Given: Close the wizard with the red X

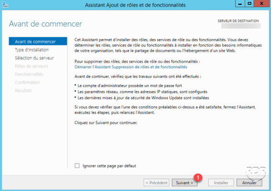Looking at the screenshot, I should click(261, 3).
